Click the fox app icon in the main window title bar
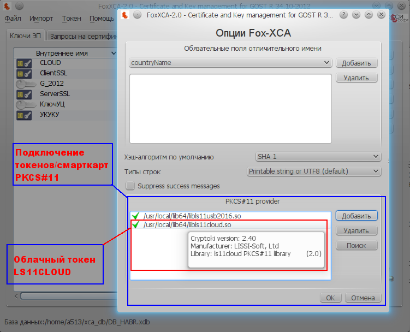The height and width of the screenshot is (332, 410). pyautogui.click(x=7, y=6)
